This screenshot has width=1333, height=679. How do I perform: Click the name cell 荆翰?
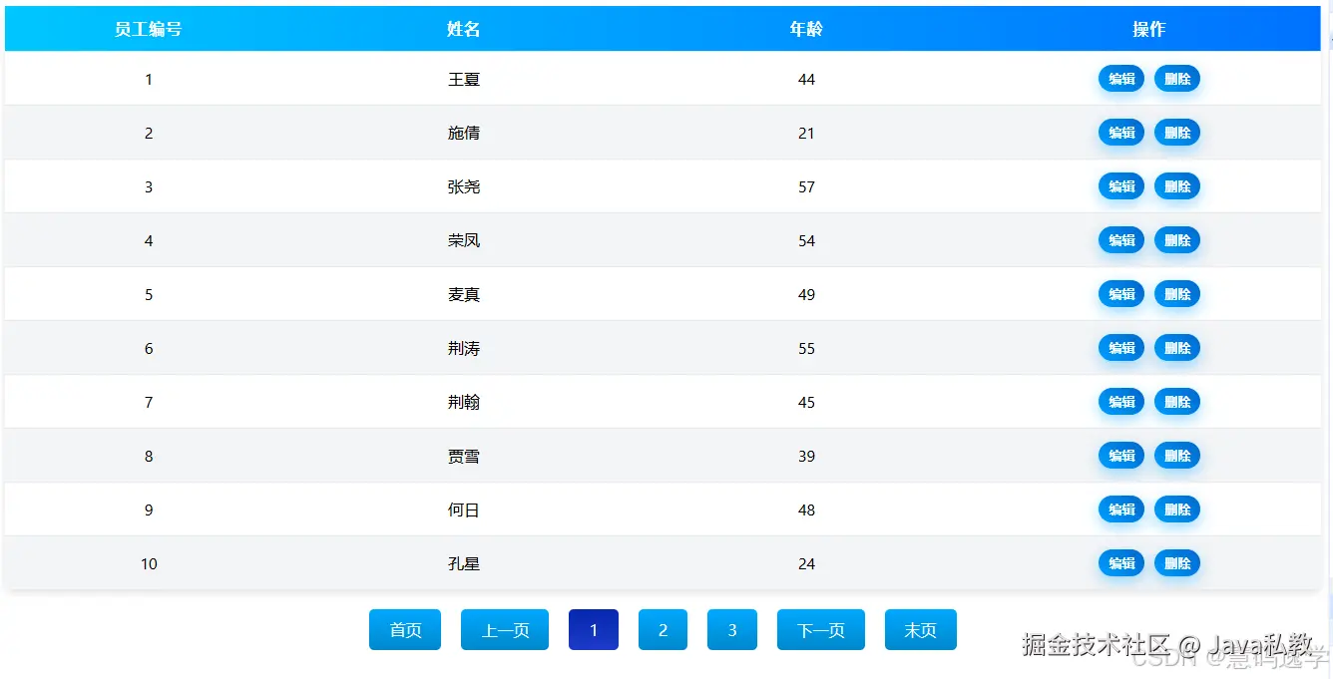[464, 402]
